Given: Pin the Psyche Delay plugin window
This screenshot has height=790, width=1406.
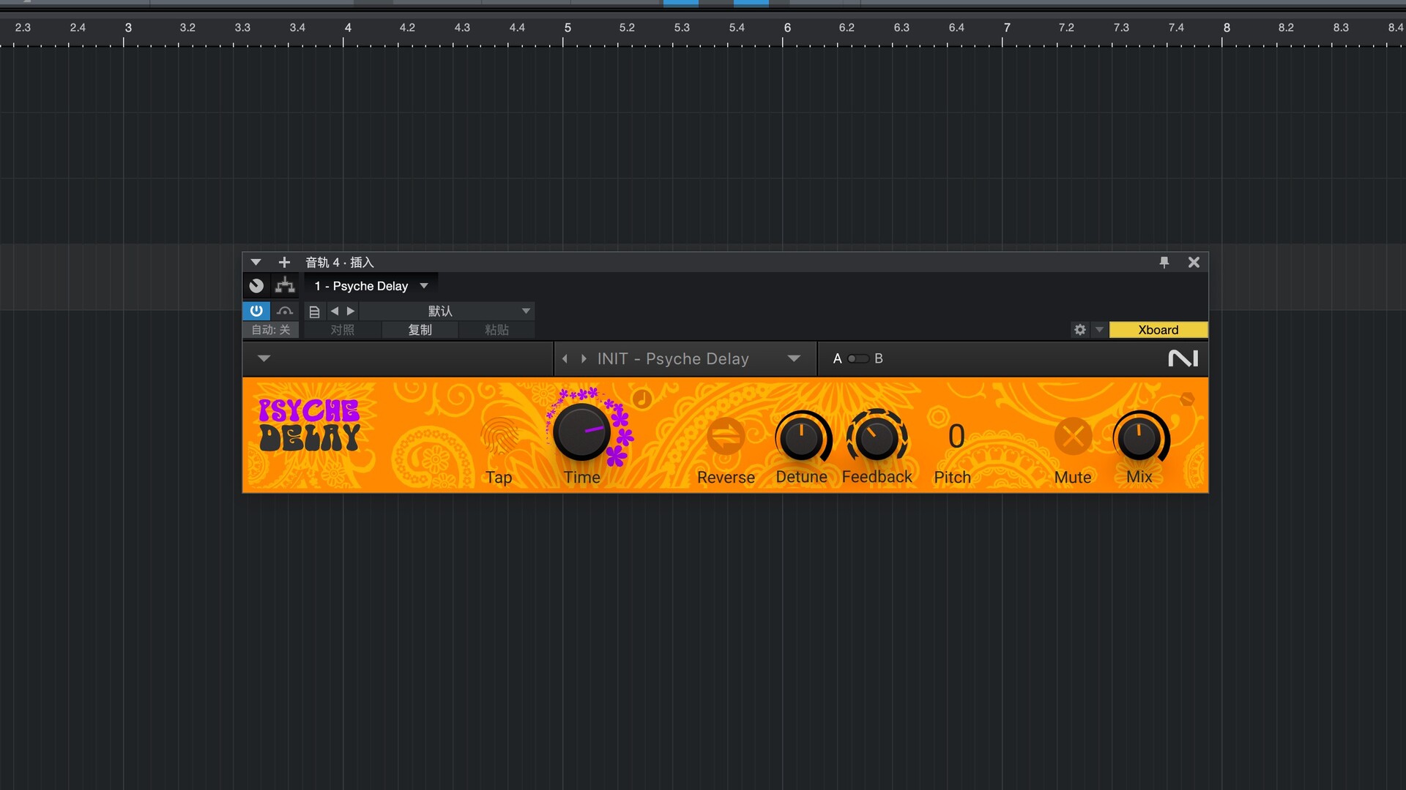Looking at the screenshot, I should click(1164, 262).
